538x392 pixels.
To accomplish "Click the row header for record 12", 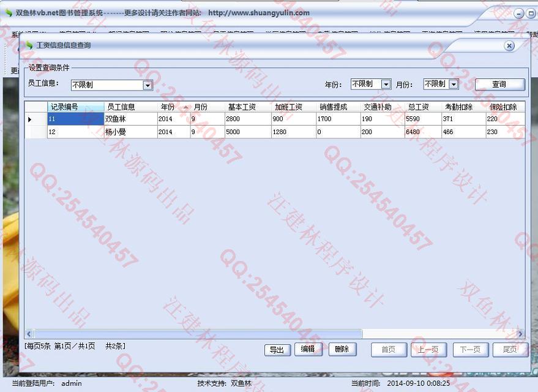I will click(35, 132).
